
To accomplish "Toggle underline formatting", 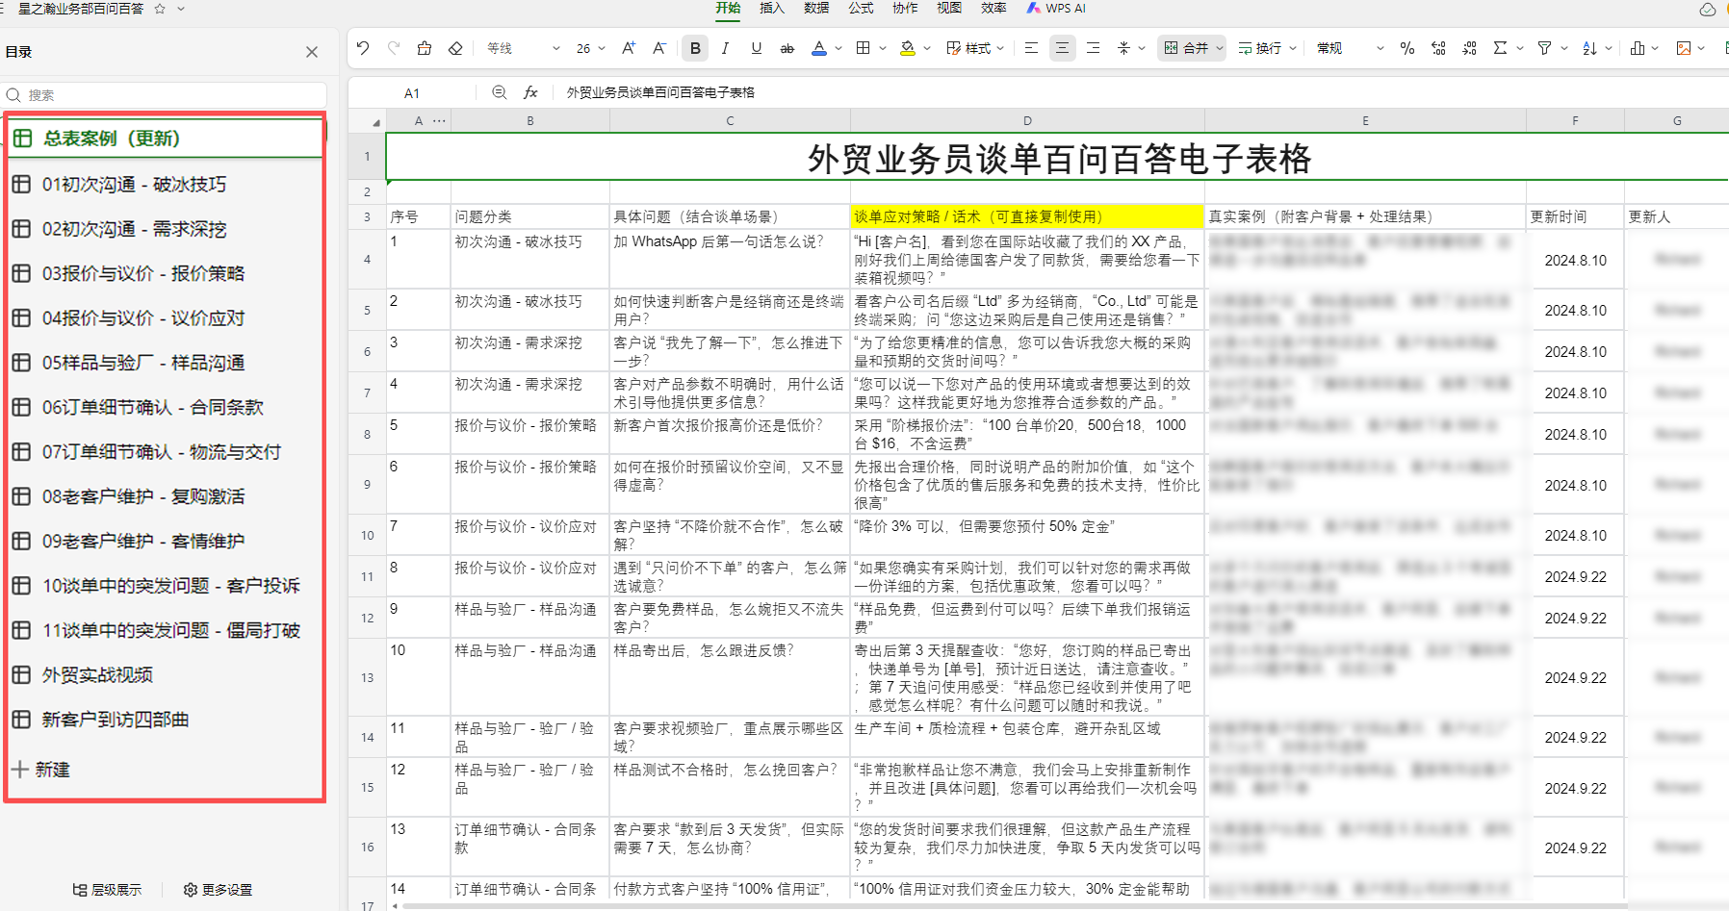I will pyautogui.click(x=757, y=47).
